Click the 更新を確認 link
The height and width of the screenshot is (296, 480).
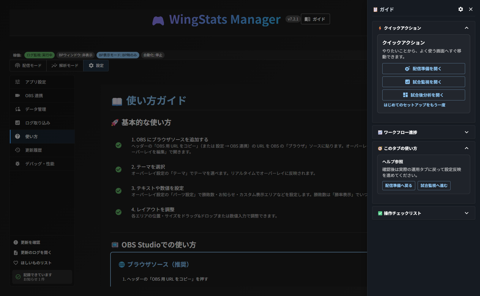pos(27,242)
